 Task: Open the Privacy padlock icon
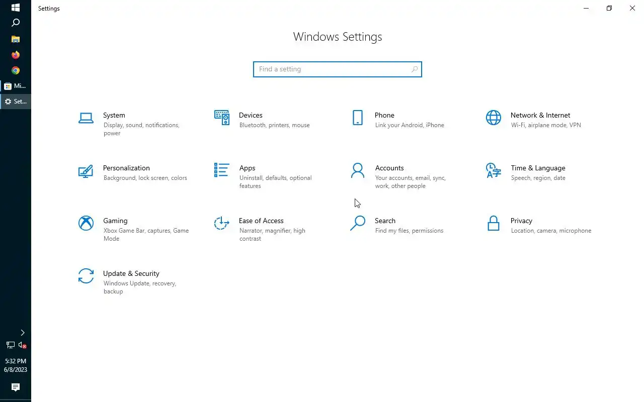[x=494, y=223]
